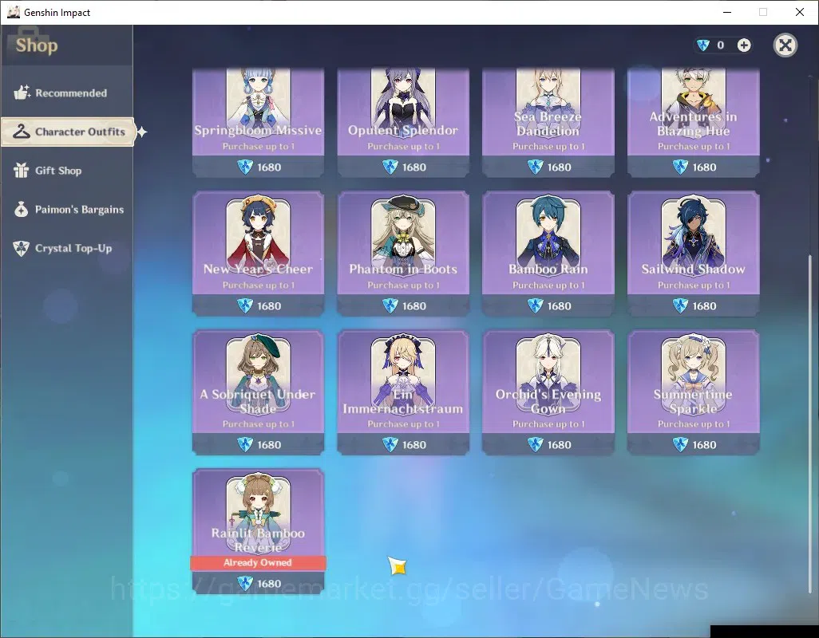Close the Genshin Impact window
The image size is (819, 638).
(799, 12)
